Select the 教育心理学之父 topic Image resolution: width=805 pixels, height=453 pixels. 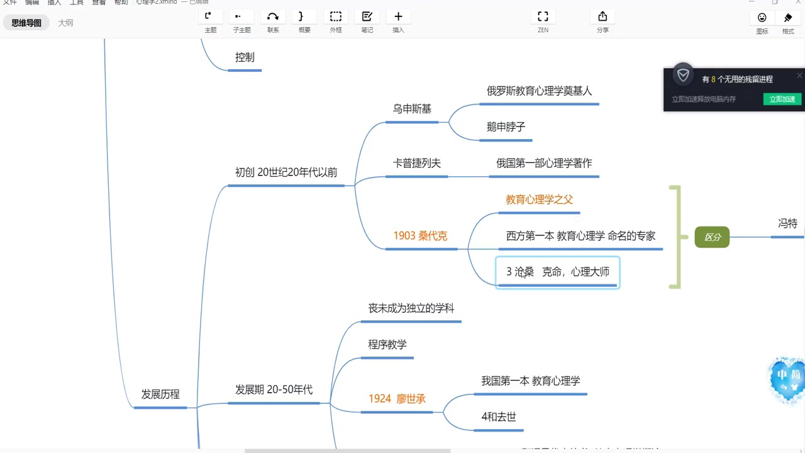540,199
